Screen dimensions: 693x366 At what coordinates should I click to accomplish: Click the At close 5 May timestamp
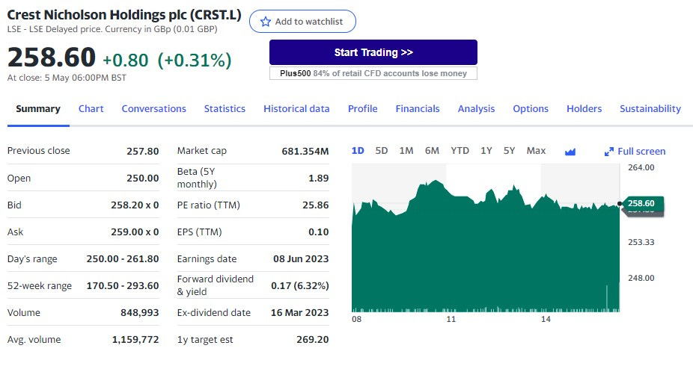(x=67, y=78)
